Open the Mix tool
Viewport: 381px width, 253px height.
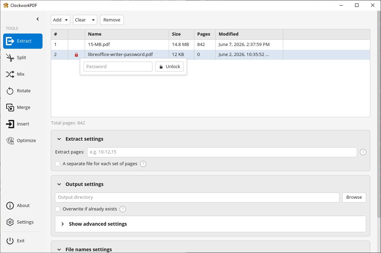(x=23, y=74)
